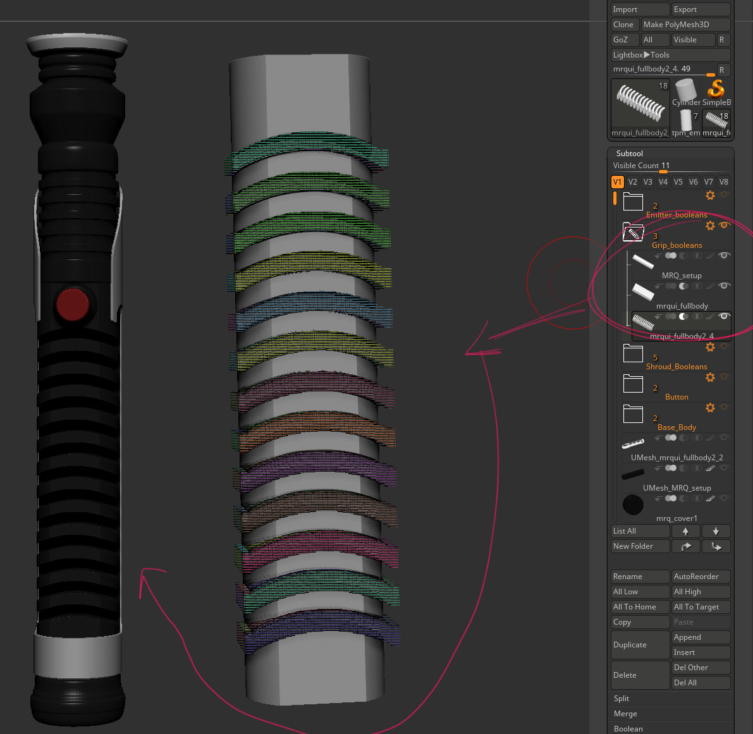Image resolution: width=753 pixels, height=734 pixels.
Task: Switch to visibility set V8
Action: click(x=724, y=182)
